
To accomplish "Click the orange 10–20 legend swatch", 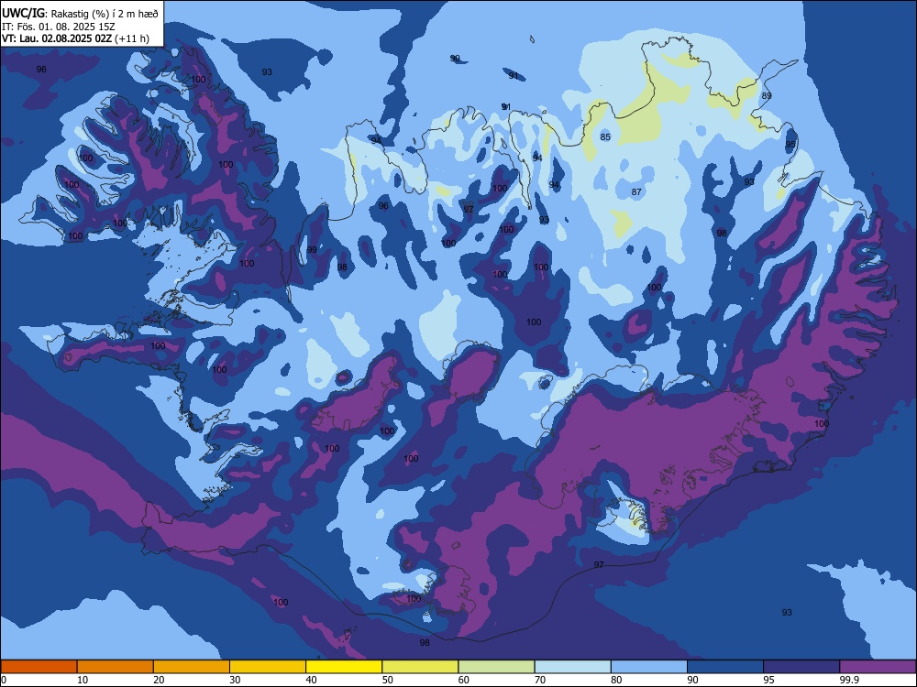I will (116, 667).
